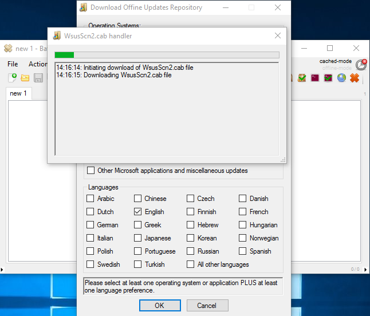
Task: Click the Open folder icon in BatchPatch toolbar
Action: (25, 78)
